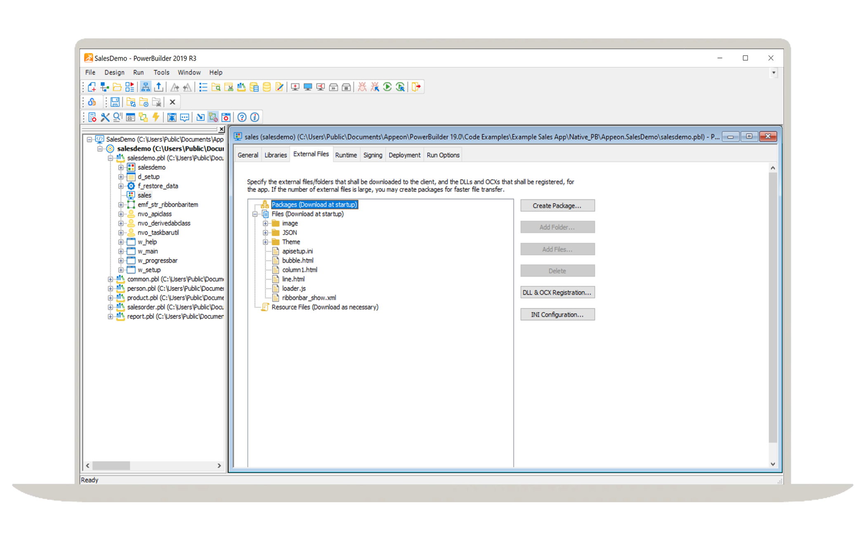Click the Inherit toolbar icon
The height and width of the screenshot is (541, 866).
[x=104, y=87]
